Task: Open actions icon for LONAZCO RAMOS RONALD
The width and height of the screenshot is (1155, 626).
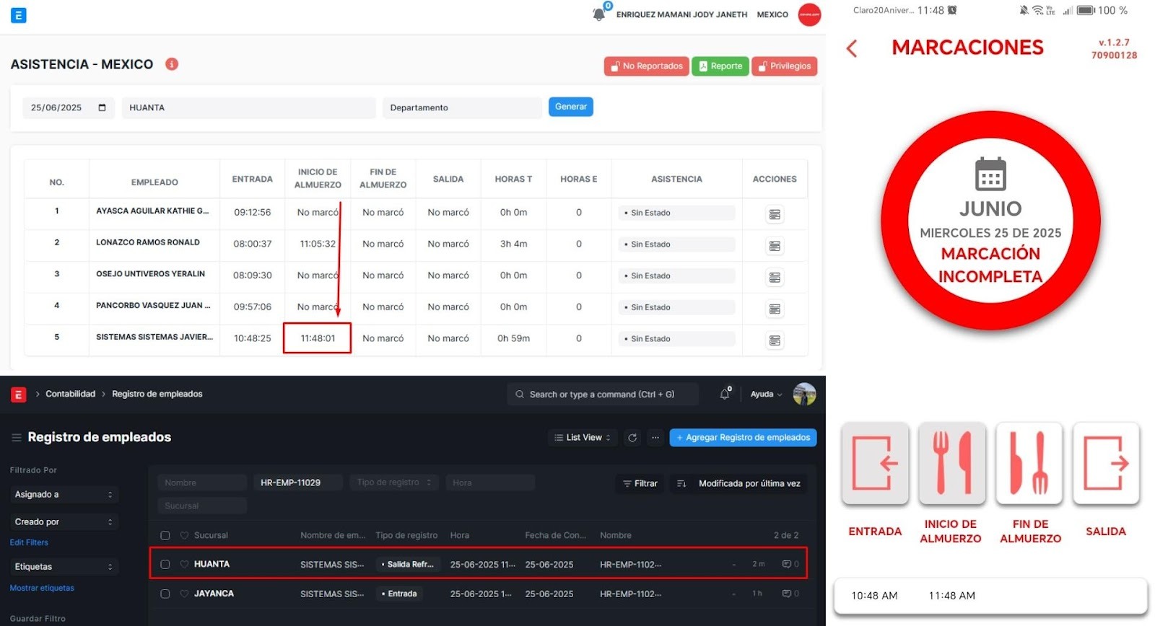Action: click(775, 246)
